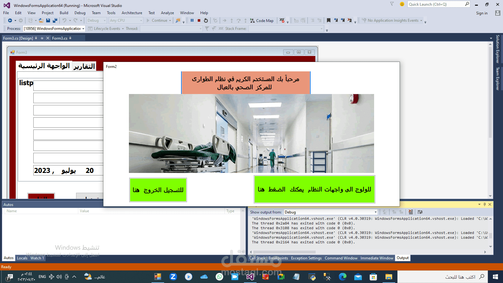Open Code Map from toolbar
The image size is (503, 283).
tap(262, 20)
